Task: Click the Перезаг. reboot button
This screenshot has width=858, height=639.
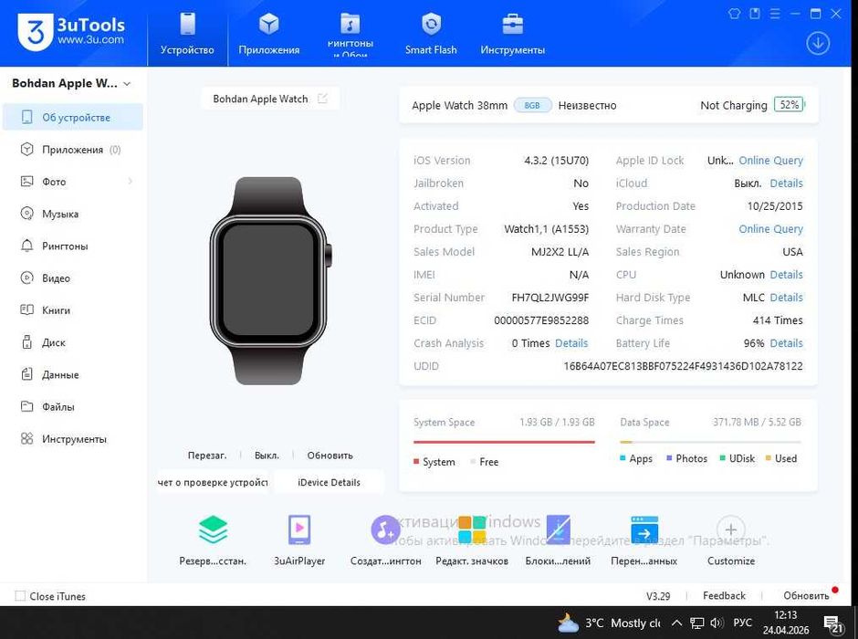Action: (207, 456)
